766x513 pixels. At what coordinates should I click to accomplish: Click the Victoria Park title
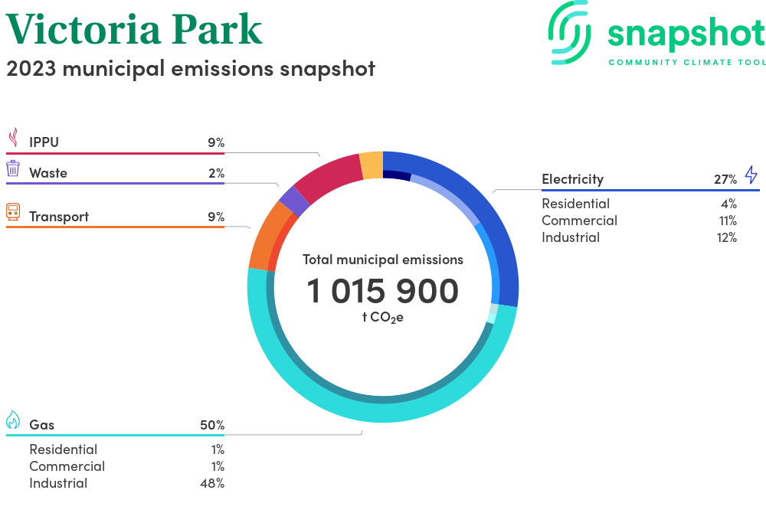click(134, 29)
